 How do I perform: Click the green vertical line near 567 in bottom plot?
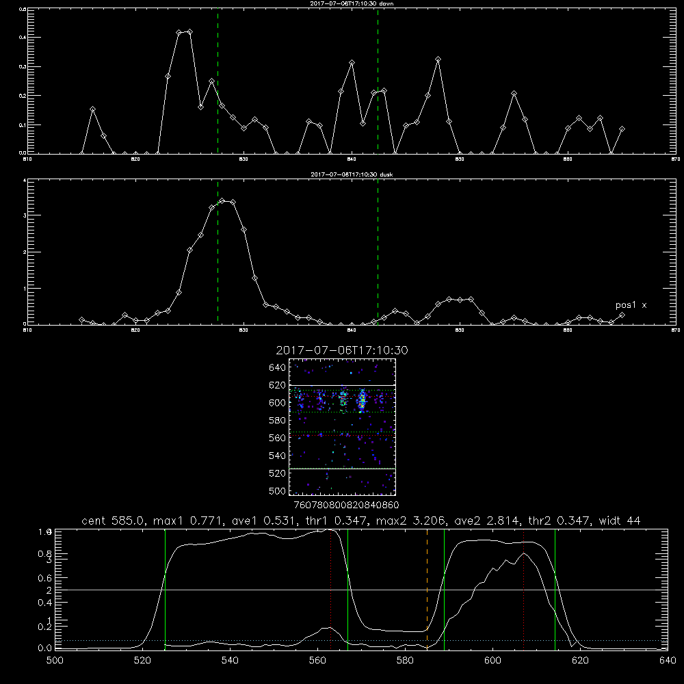(347, 589)
